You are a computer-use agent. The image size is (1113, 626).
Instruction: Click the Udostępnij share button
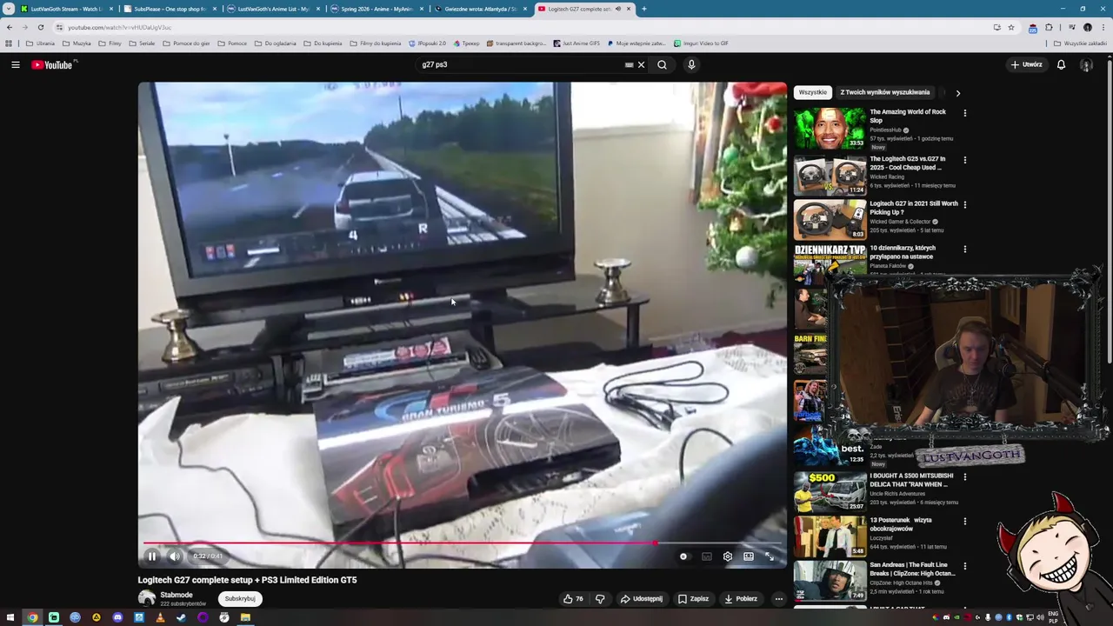[642, 598]
